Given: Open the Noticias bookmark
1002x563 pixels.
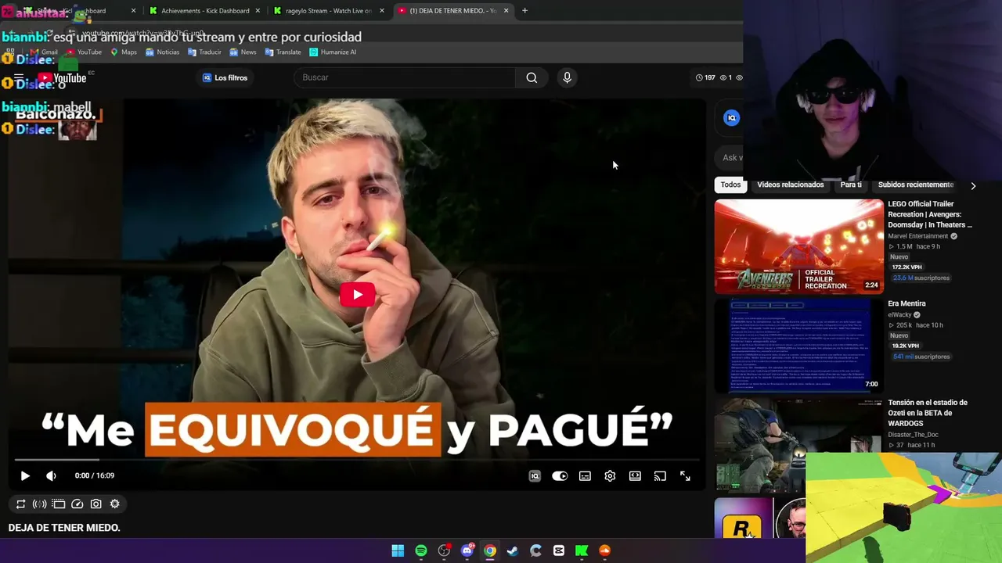Looking at the screenshot, I should (162, 52).
